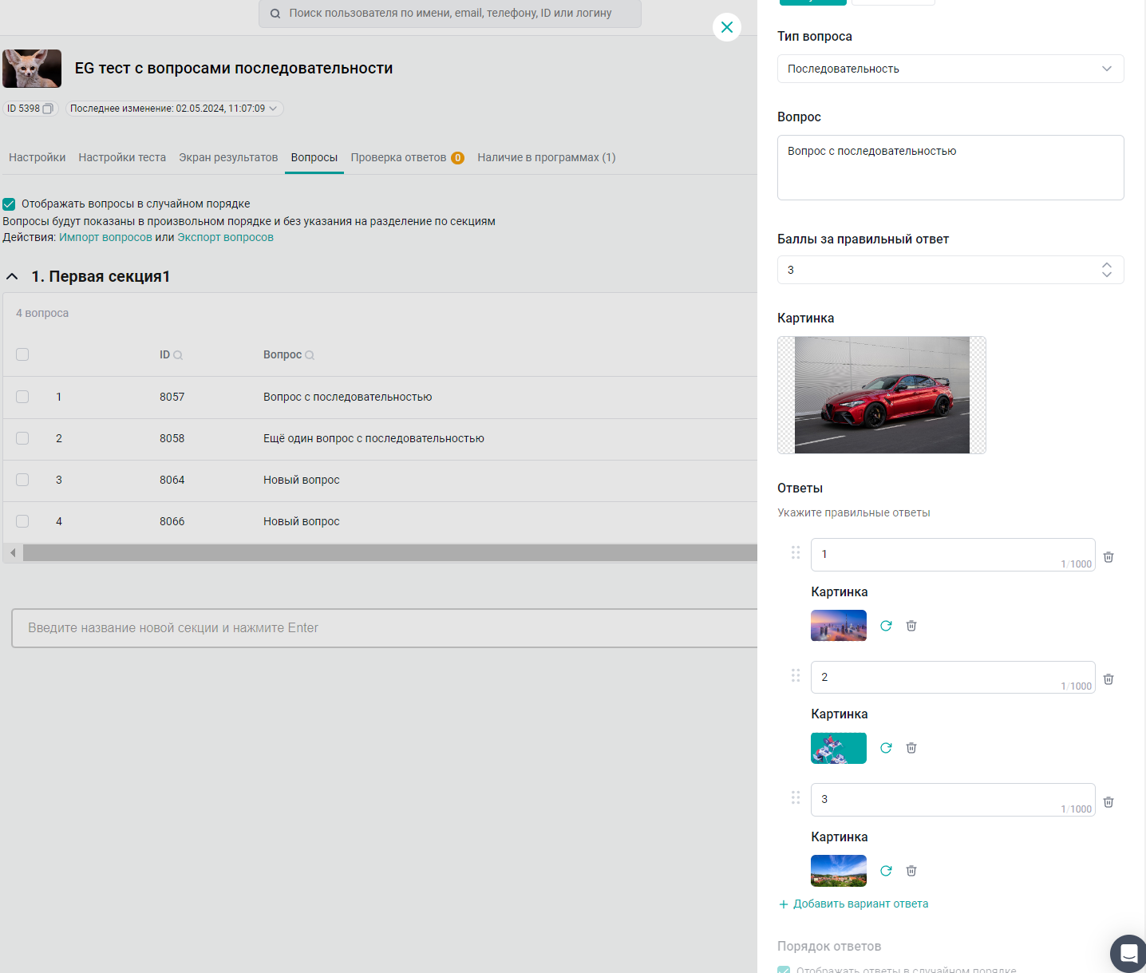Switch to Настройки теста tab
This screenshot has width=1146, height=973.
pos(122,157)
